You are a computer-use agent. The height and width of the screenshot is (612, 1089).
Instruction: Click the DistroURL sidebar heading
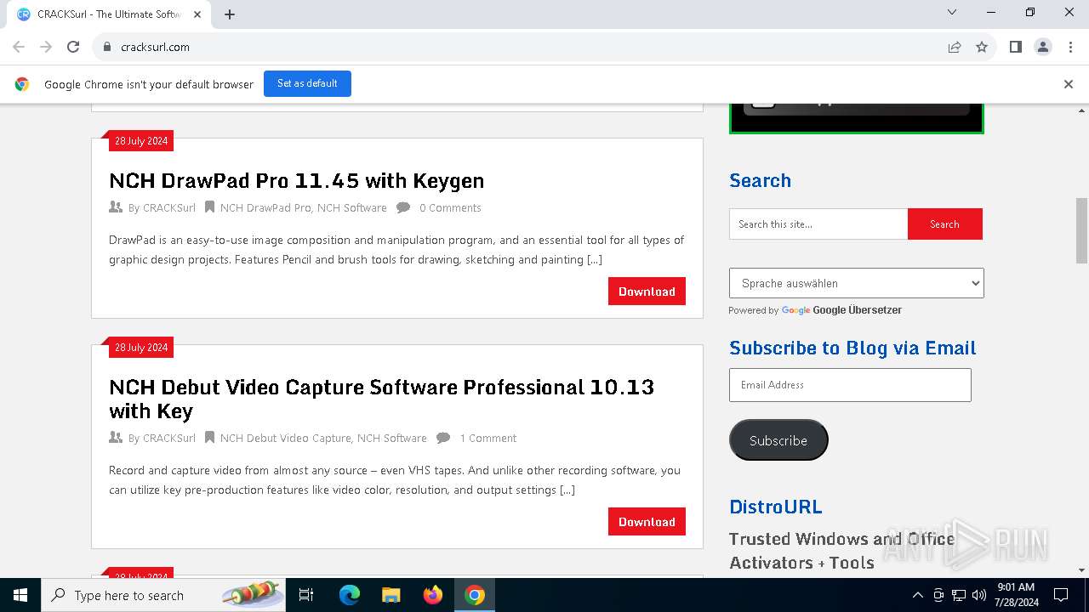775,507
